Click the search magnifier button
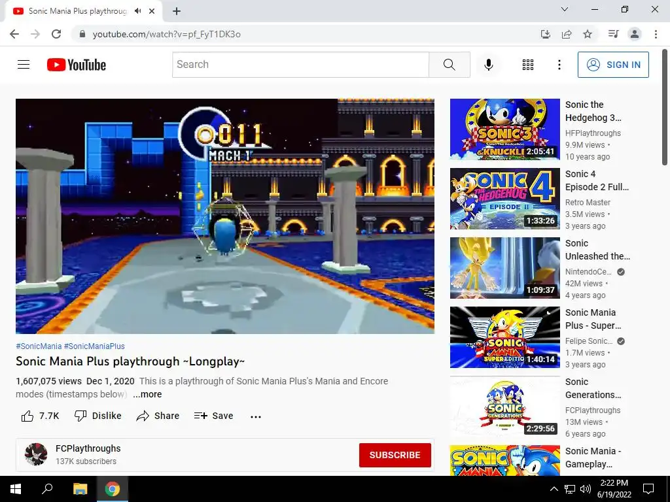 pos(449,65)
